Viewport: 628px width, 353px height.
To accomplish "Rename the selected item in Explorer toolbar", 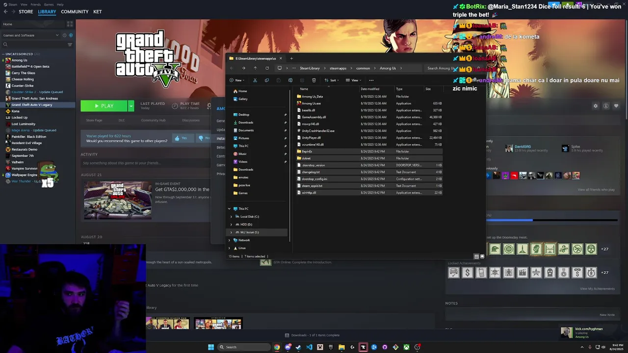I will [290, 80].
